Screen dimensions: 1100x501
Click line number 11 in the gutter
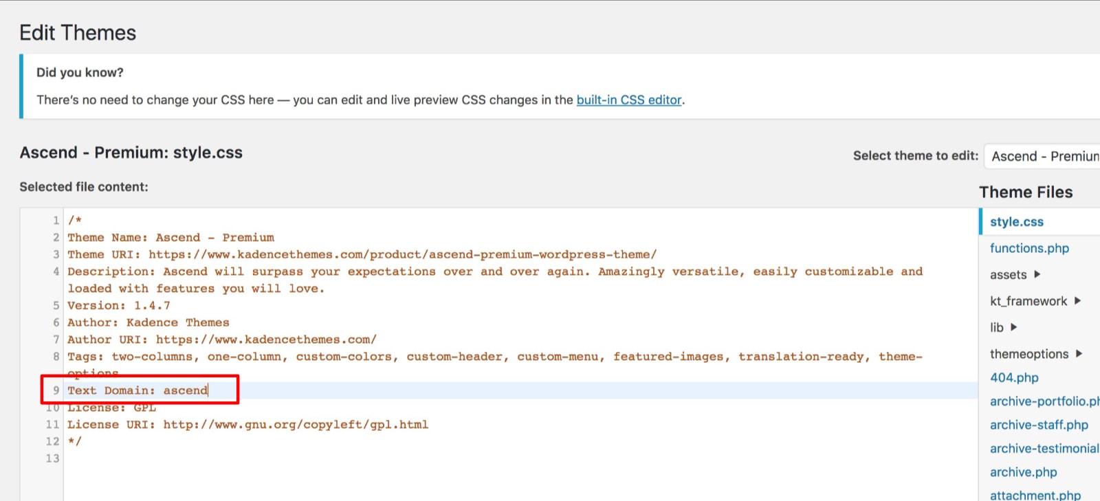[x=52, y=425]
